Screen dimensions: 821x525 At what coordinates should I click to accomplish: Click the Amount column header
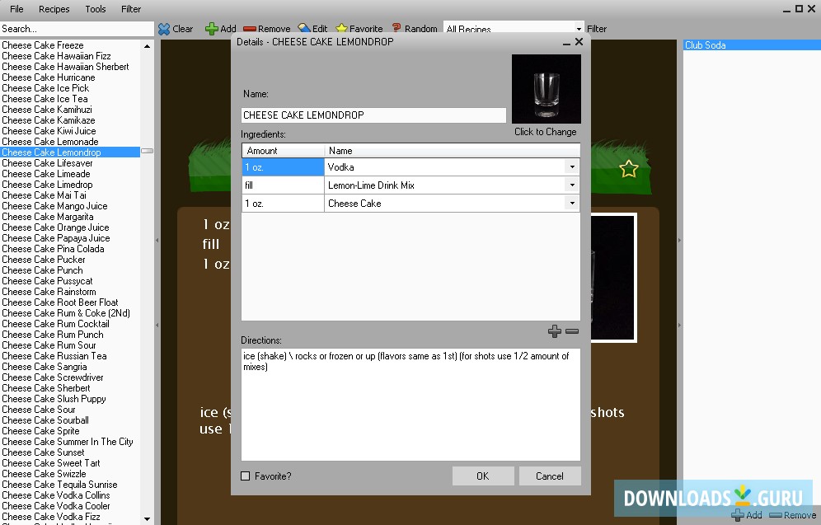coord(284,151)
